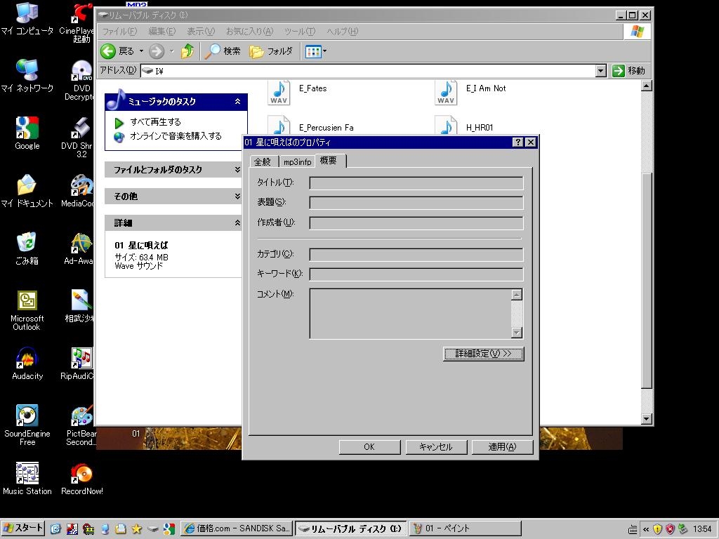
Task: Open the Forward button history dropdown arrow
Action: [171, 51]
